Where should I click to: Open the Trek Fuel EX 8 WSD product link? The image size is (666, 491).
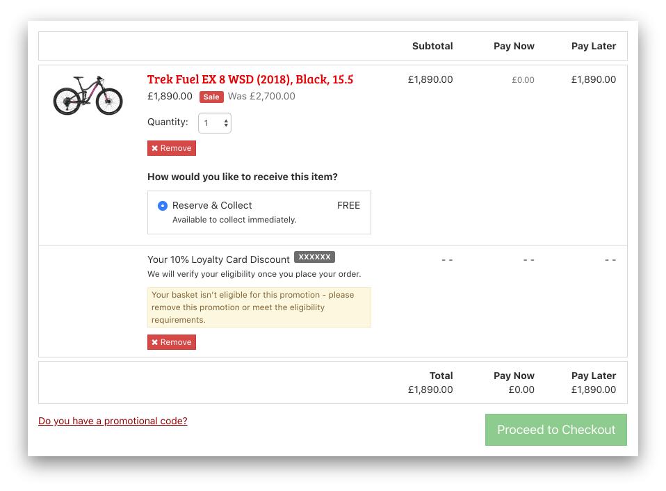(x=249, y=79)
